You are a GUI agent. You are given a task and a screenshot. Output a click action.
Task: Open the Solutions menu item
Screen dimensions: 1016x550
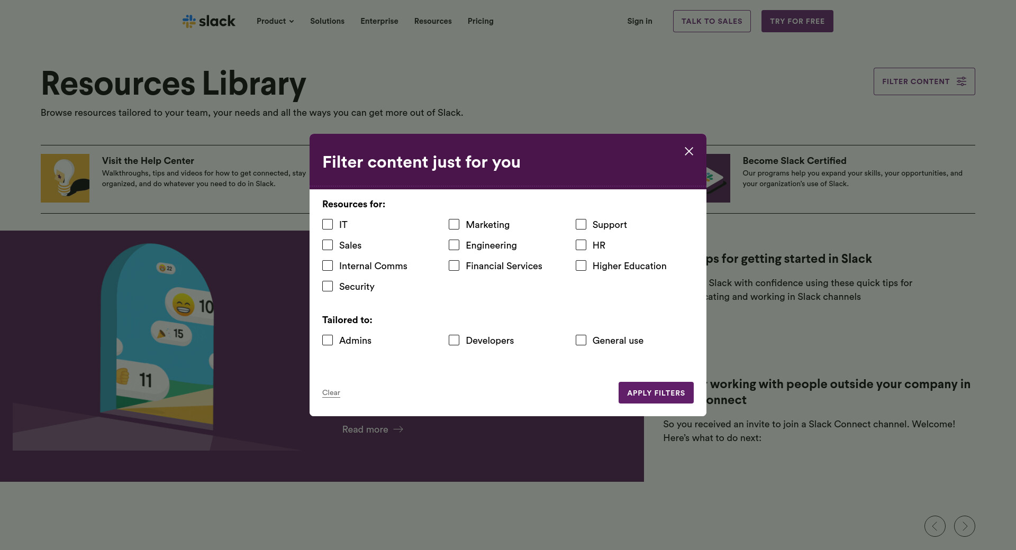coord(327,21)
